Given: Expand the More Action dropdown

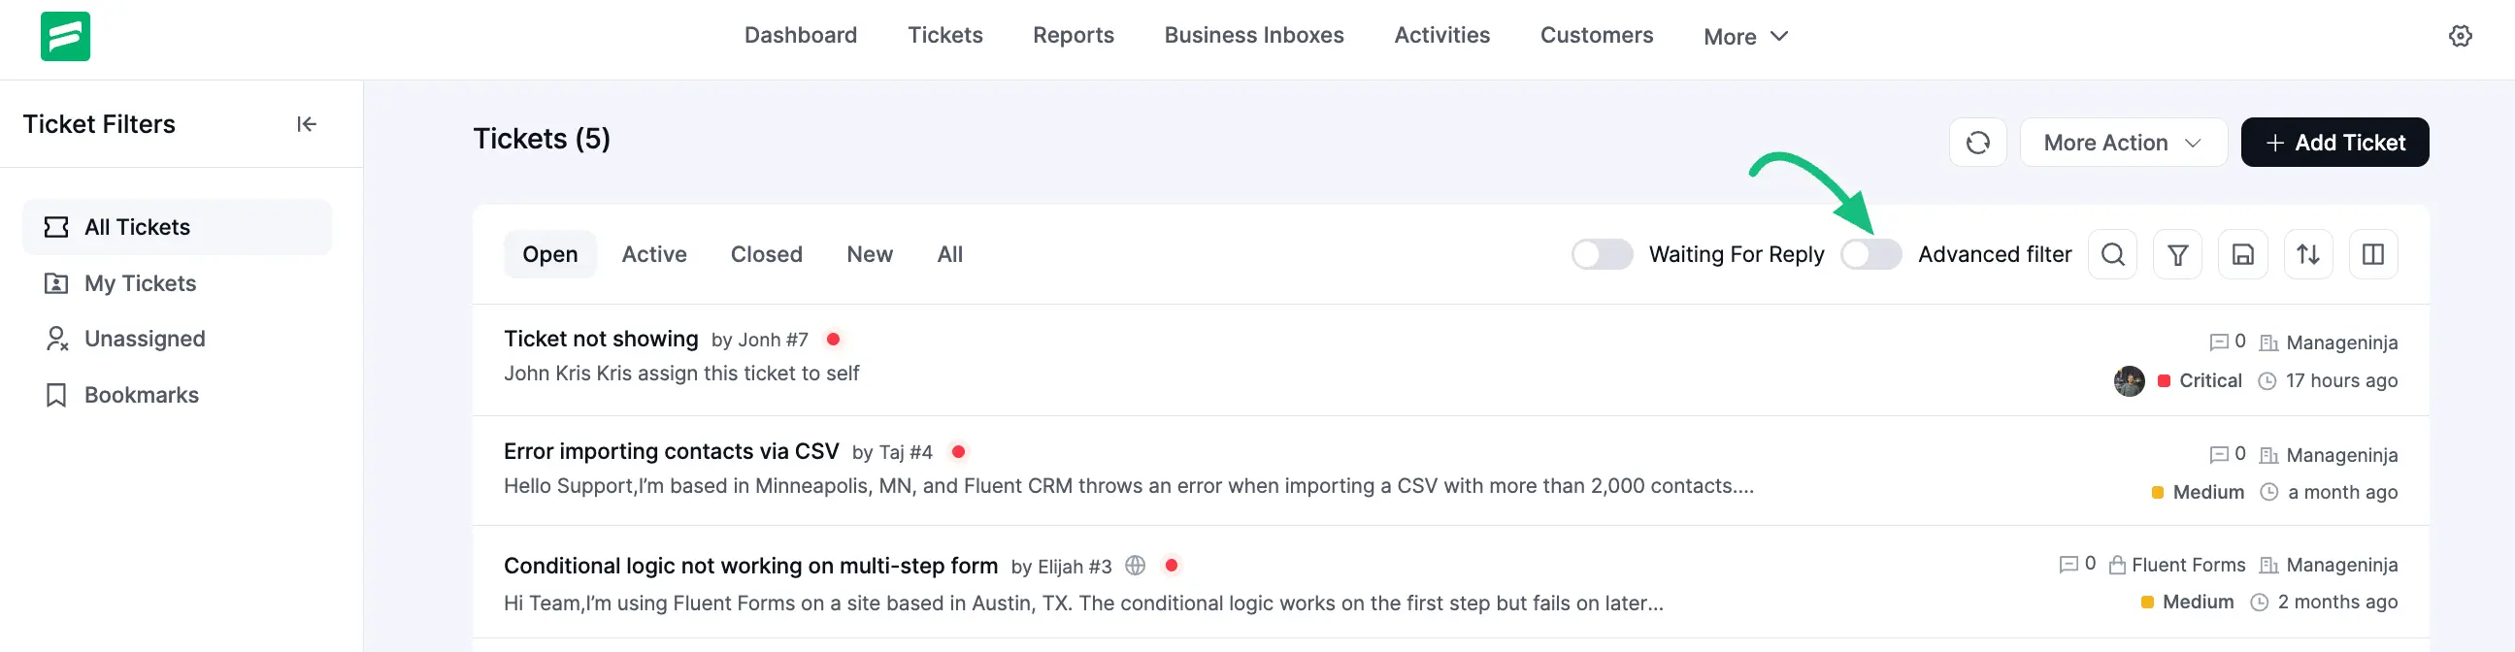Looking at the screenshot, I should (2123, 143).
